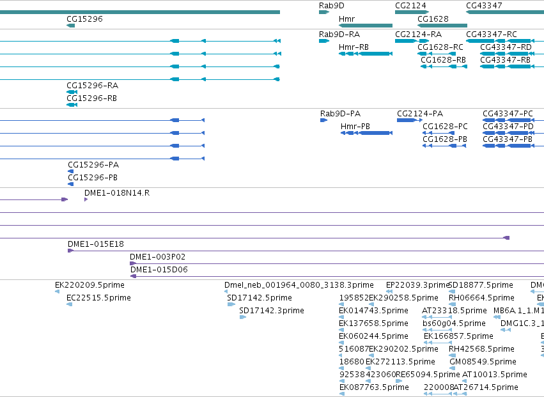The width and height of the screenshot is (544, 397).
Task: Click BAC clone DME1-003P02 label
Action: pos(157,257)
